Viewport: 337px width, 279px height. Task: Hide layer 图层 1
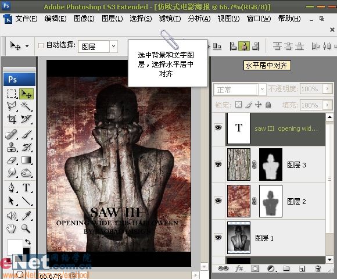(218, 238)
